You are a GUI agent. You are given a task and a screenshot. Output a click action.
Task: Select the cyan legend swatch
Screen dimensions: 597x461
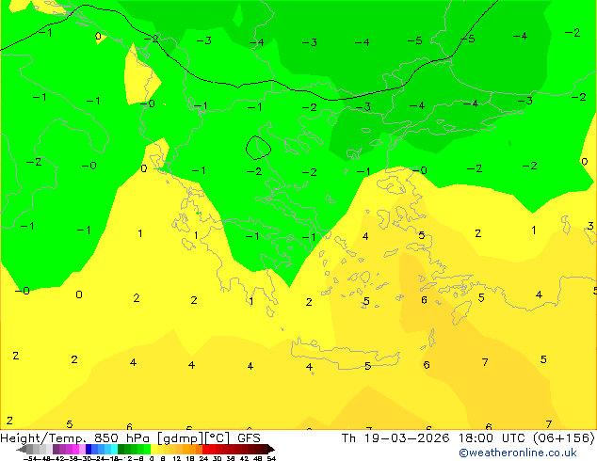(114, 449)
